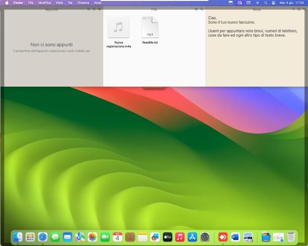
Task: Open gear settings in Appunti panel
Action: tap(88, 9)
